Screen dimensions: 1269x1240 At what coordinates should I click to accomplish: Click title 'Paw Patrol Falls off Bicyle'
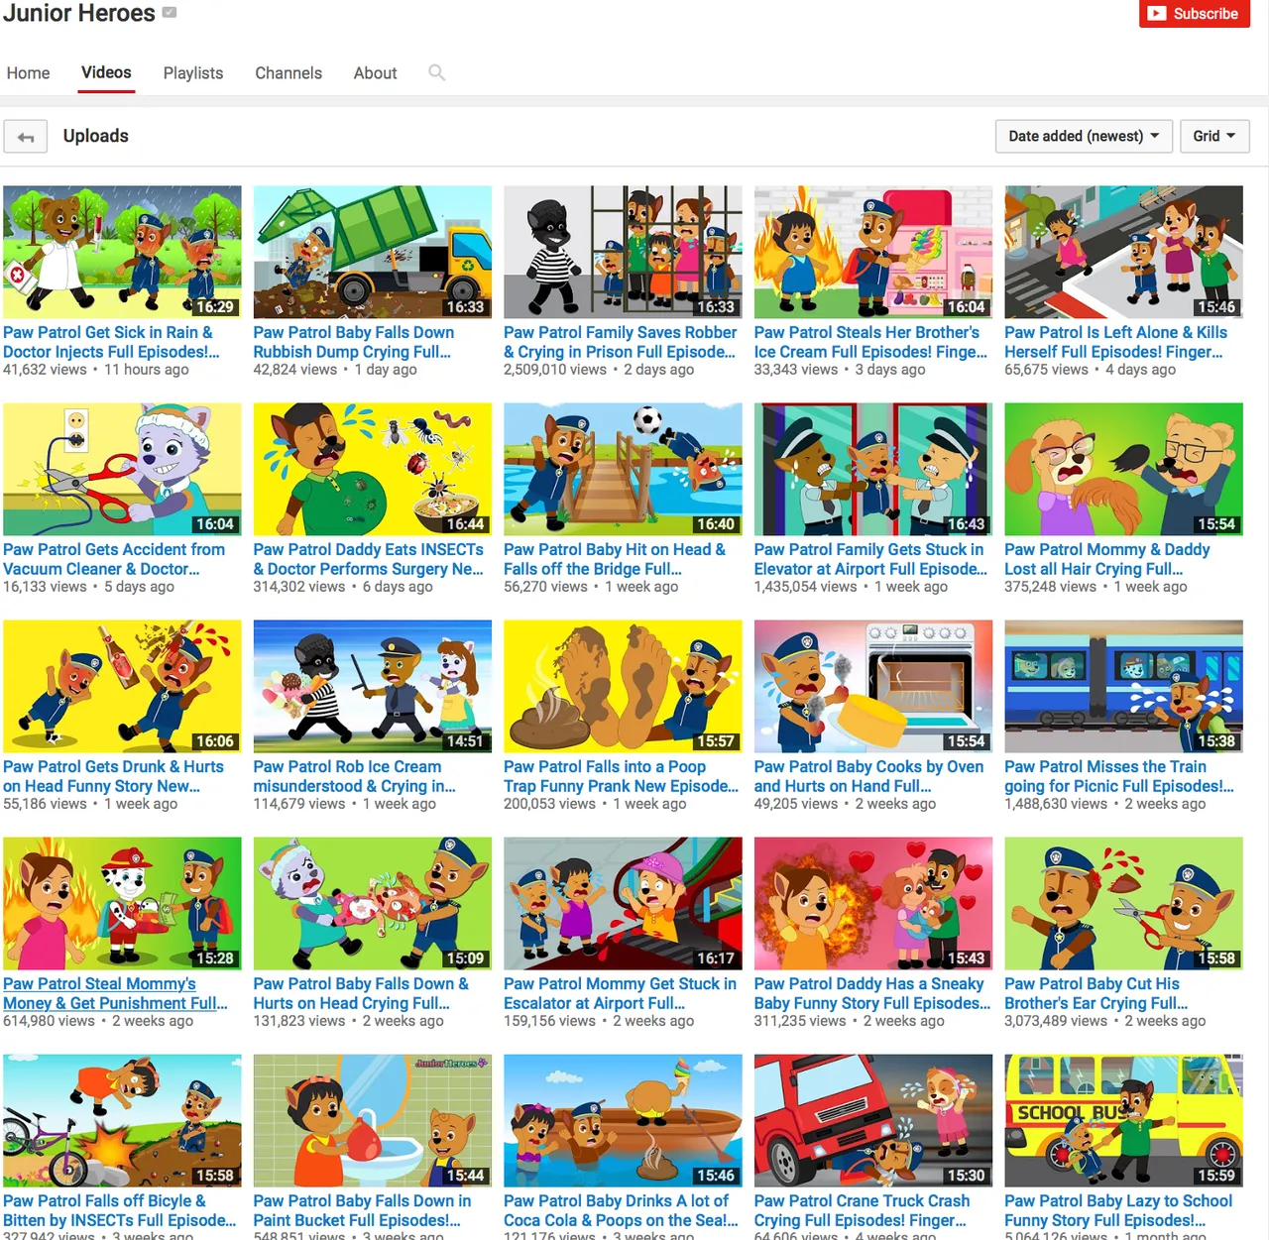(119, 1210)
